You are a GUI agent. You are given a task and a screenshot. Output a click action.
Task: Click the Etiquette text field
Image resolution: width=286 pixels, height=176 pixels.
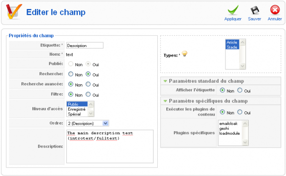point(85,45)
